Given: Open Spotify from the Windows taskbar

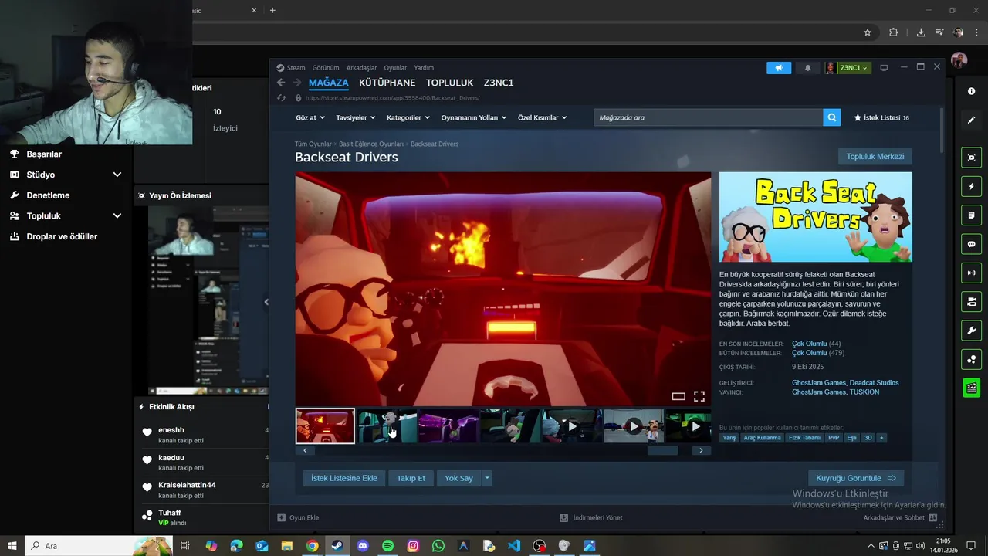Looking at the screenshot, I should pos(387,546).
